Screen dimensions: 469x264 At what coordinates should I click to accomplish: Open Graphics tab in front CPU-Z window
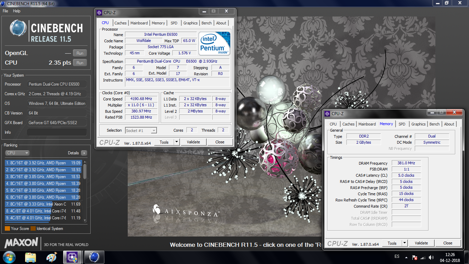(191, 23)
